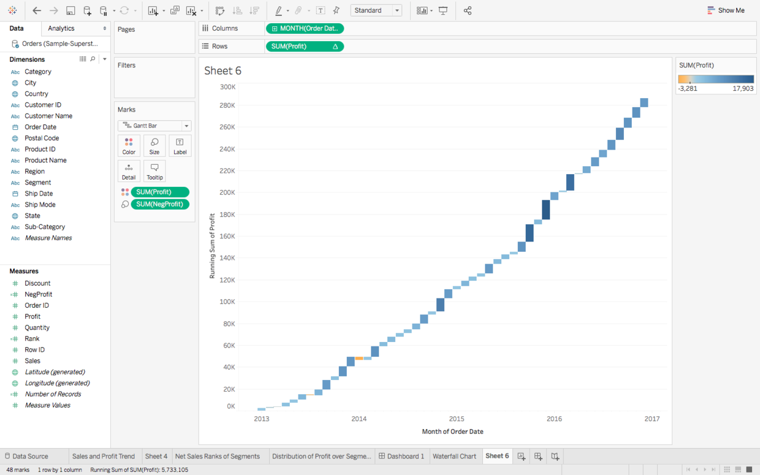Click the Tableau logo start icon
Viewport: 760px width, 475px height.
(12, 10)
